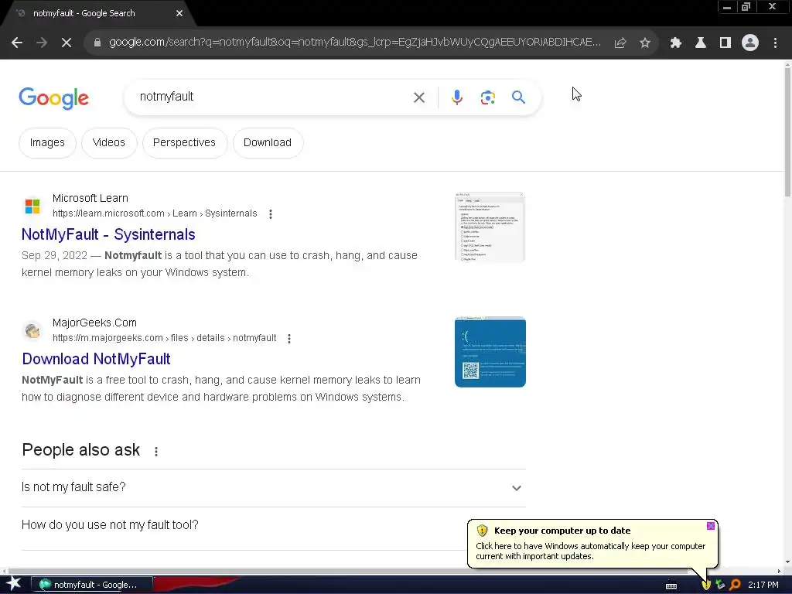Click the address bar URL
This screenshot has width=792, height=594.
(x=355, y=43)
